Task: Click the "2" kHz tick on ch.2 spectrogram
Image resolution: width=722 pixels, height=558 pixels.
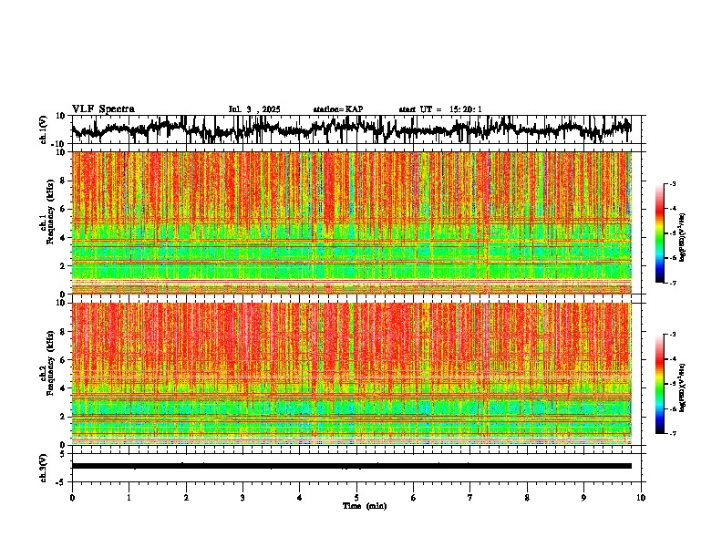Action: click(x=63, y=417)
